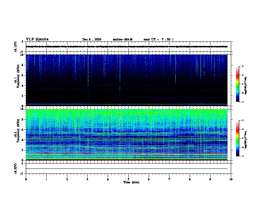Click the ch.1 spectrogram panel

[127, 80]
